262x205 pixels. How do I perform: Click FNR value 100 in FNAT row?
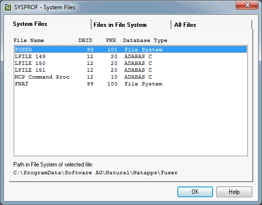coord(112,84)
